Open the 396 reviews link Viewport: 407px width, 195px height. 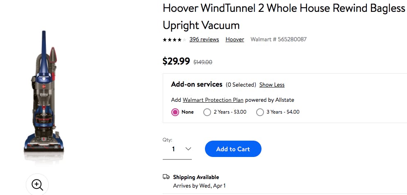click(x=204, y=39)
